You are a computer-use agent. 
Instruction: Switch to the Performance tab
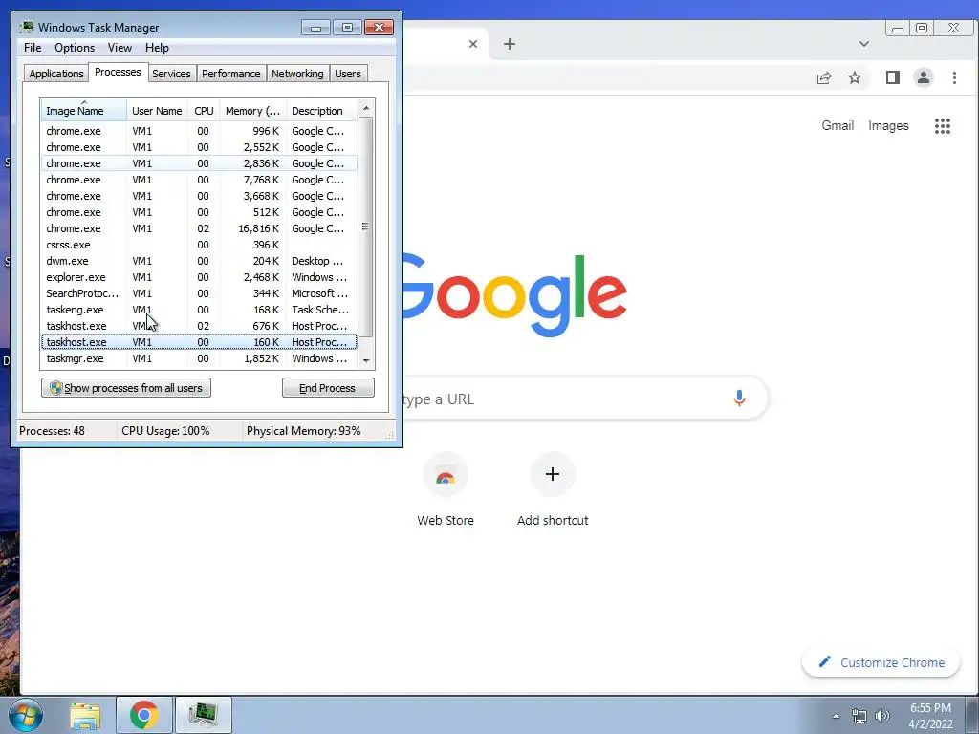click(230, 74)
